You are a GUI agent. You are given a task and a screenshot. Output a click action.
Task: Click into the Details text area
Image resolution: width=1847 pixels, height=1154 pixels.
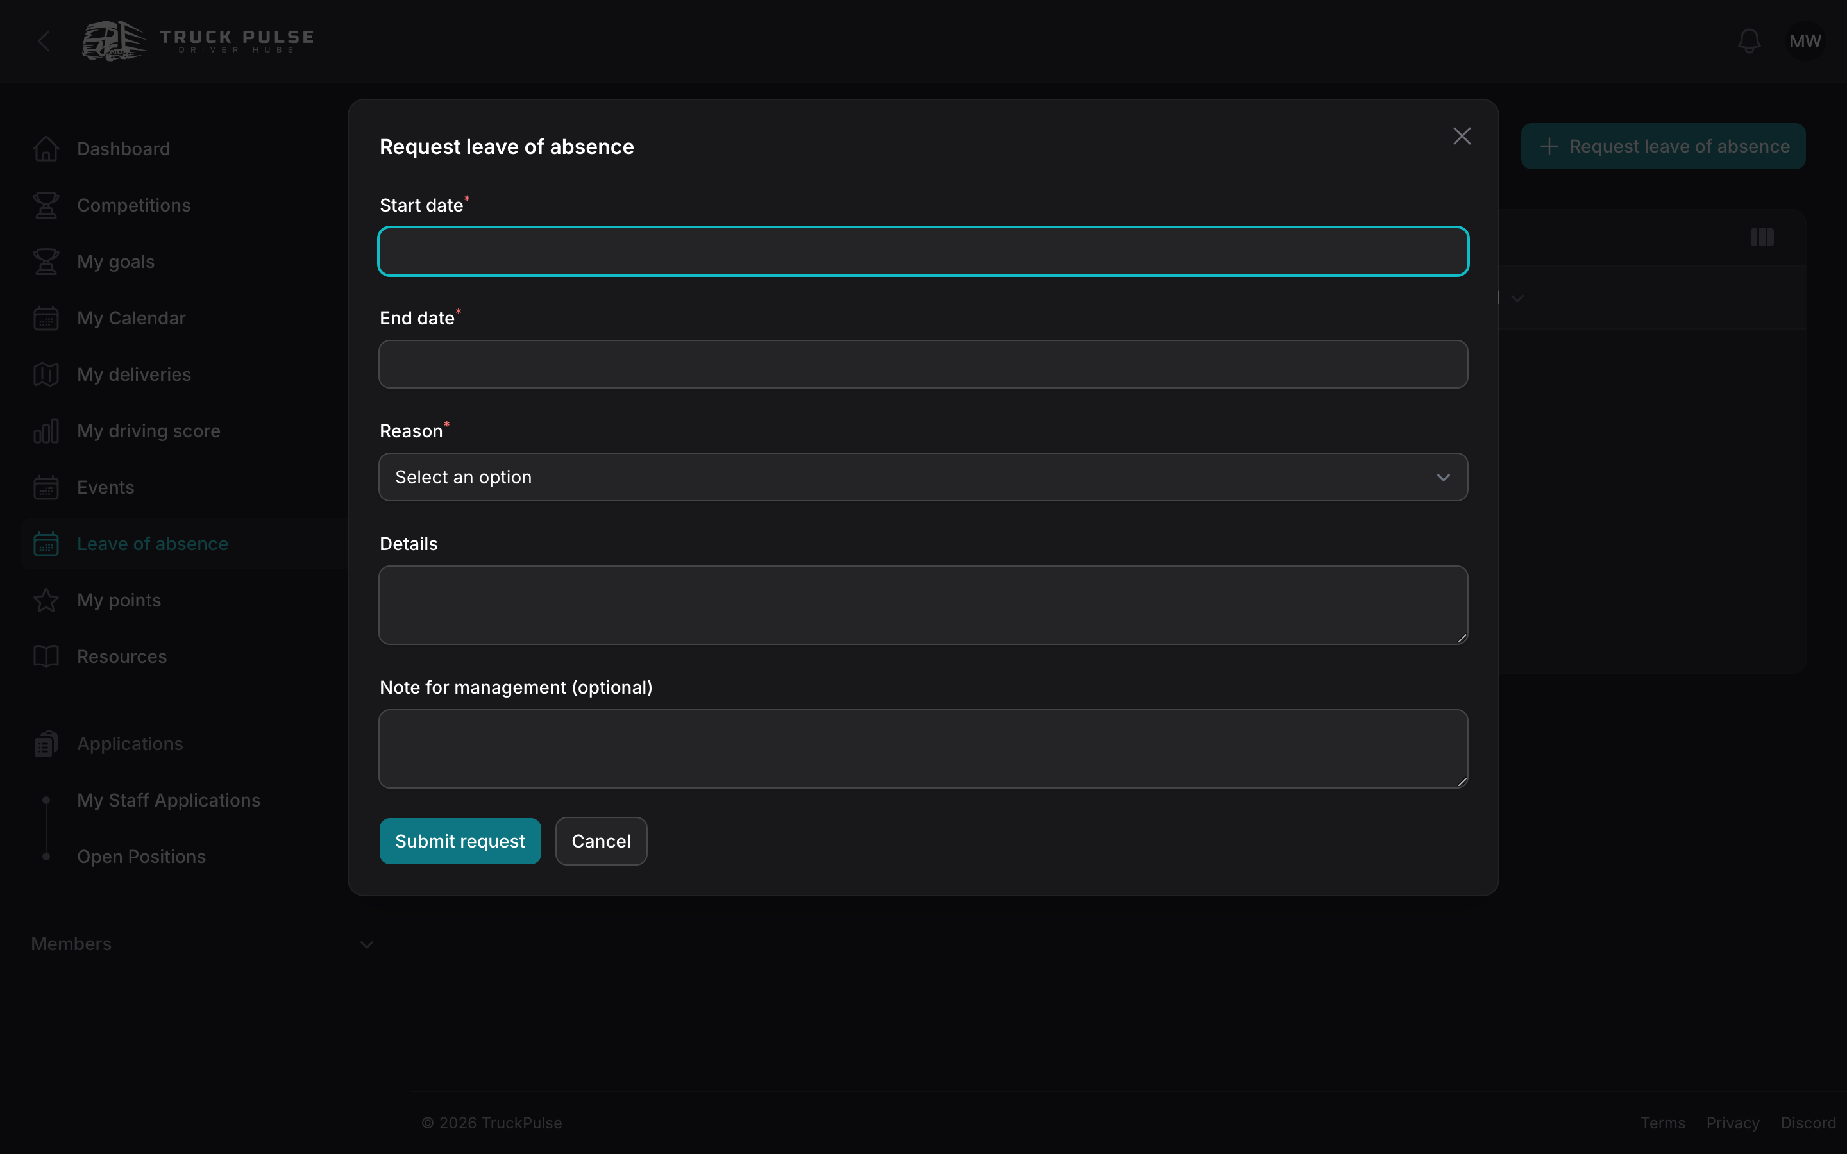923,605
